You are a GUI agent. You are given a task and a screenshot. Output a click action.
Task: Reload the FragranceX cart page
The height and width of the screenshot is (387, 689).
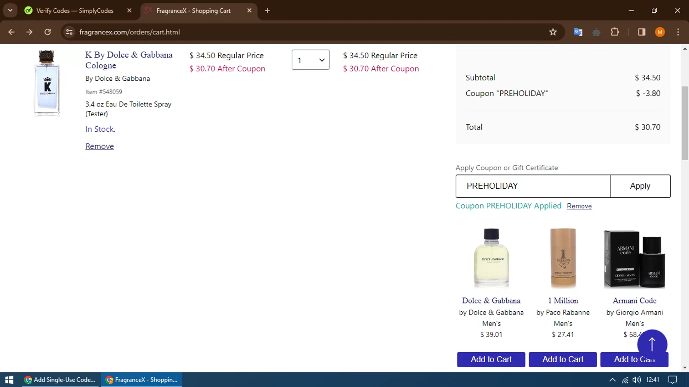pyautogui.click(x=48, y=32)
